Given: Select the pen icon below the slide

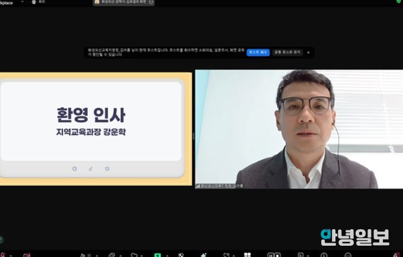Looking at the screenshot, I should click(x=91, y=169).
